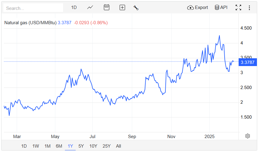Show the 10Y time range
The width and height of the screenshot is (259, 153).
click(x=93, y=146)
